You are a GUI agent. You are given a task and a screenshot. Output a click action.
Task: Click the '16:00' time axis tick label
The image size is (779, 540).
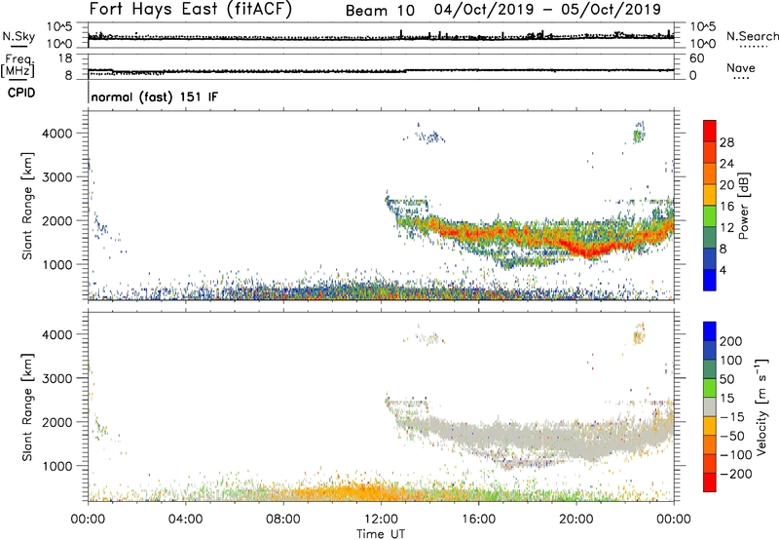pos(478,520)
